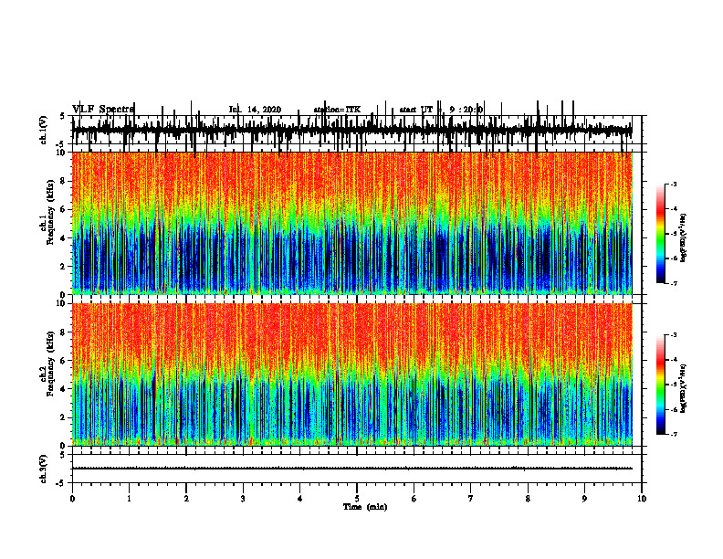Click time axis tick label 0
This screenshot has width=723, height=559.
(x=72, y=499)
